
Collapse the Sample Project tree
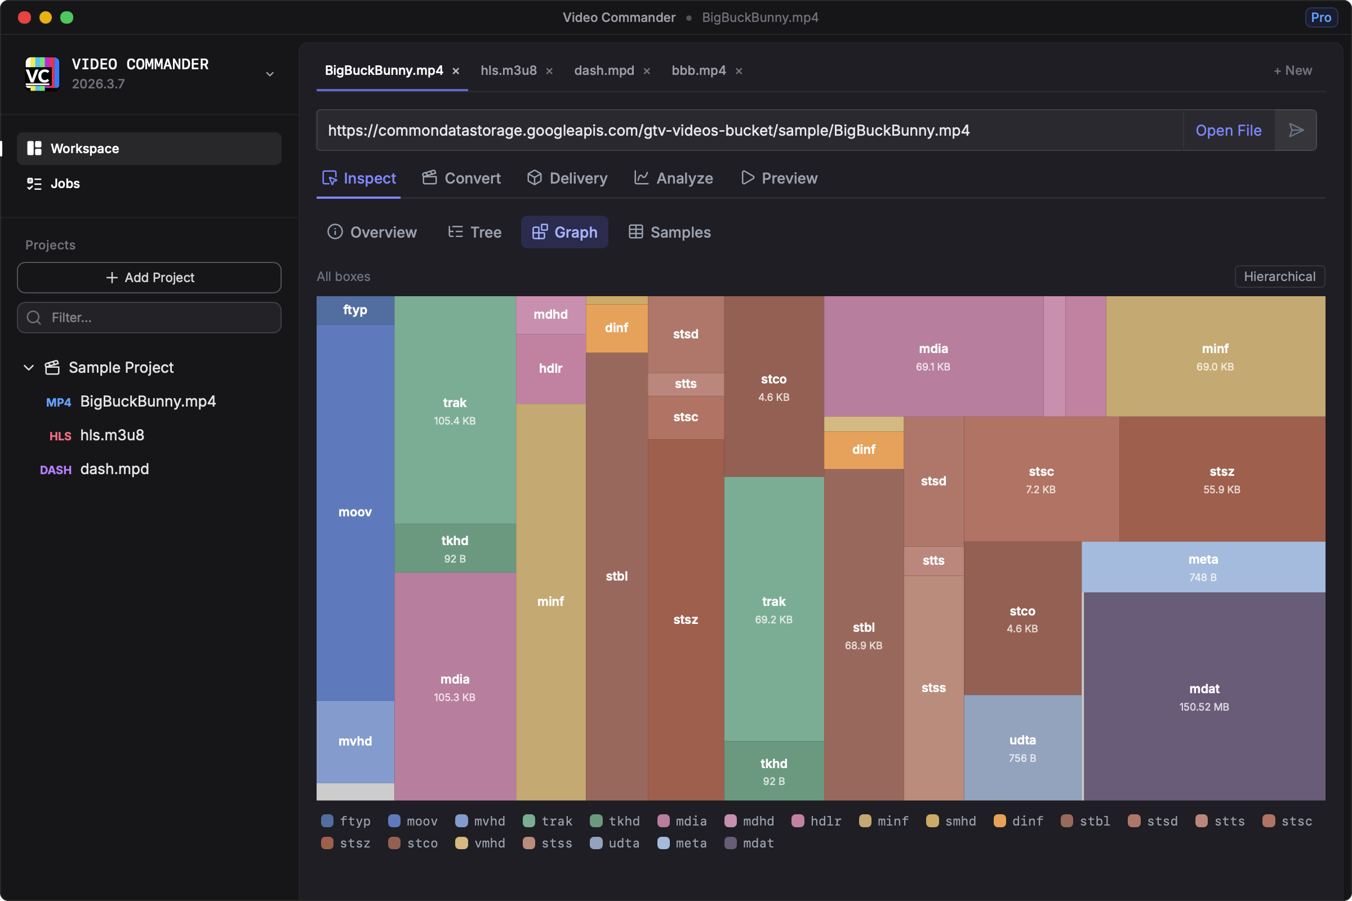29,368
